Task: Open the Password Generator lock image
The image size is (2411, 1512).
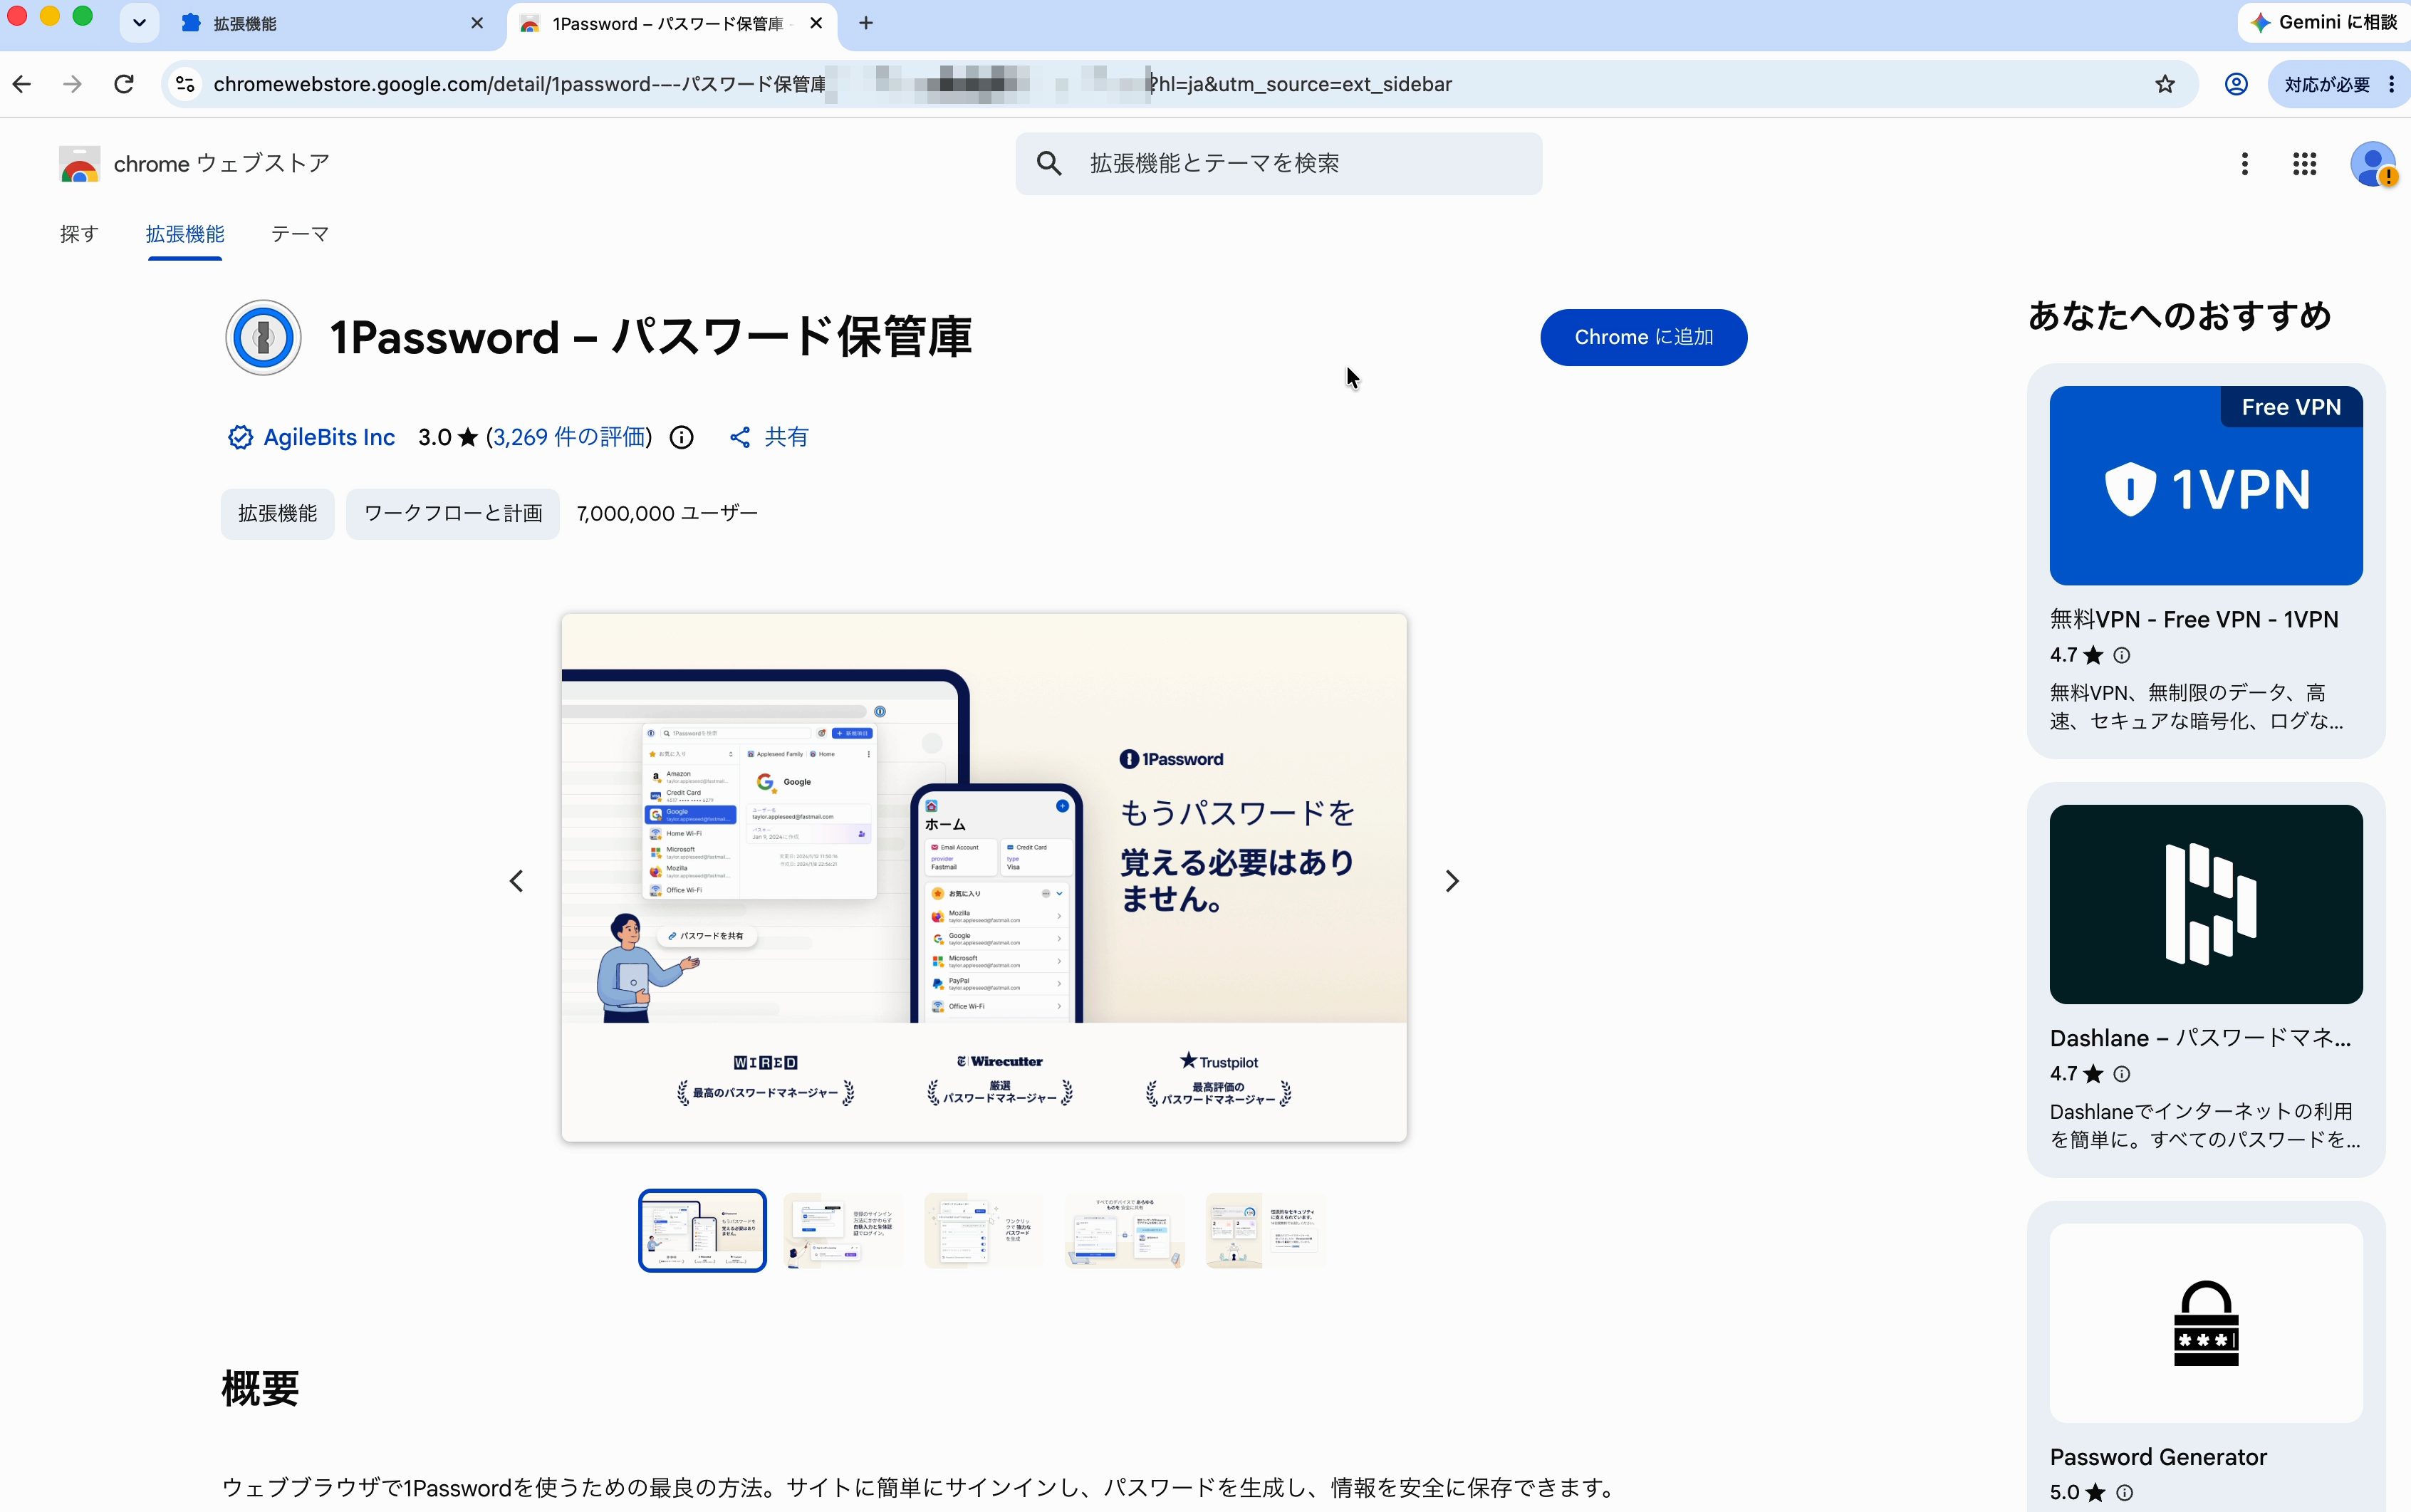Action: point(2206,1323)
